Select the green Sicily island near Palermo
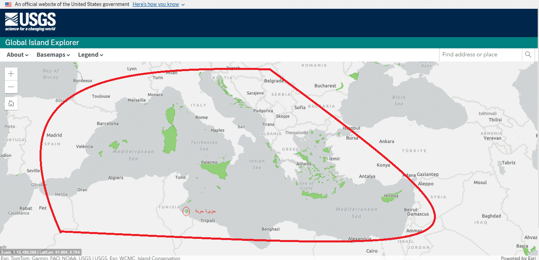The width and height of the screenshot is (539, 260). pos(216,169)
